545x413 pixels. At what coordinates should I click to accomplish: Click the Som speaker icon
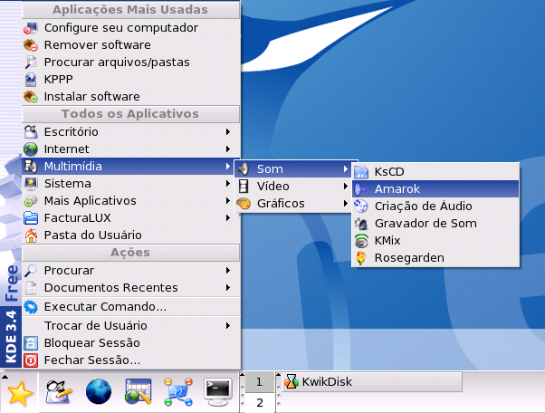pyautogui.click(x=244, y=169)
